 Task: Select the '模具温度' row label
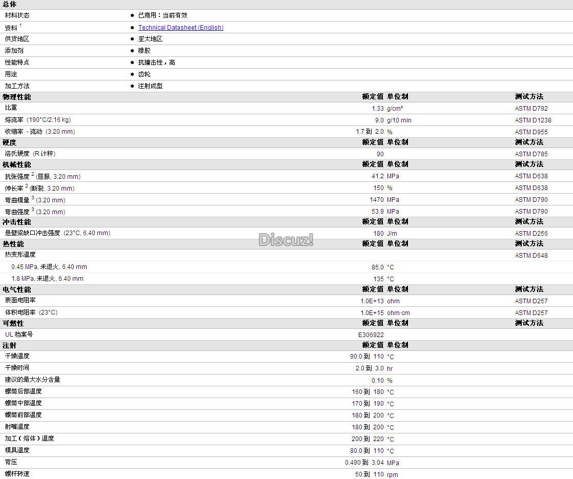(17, 450)
